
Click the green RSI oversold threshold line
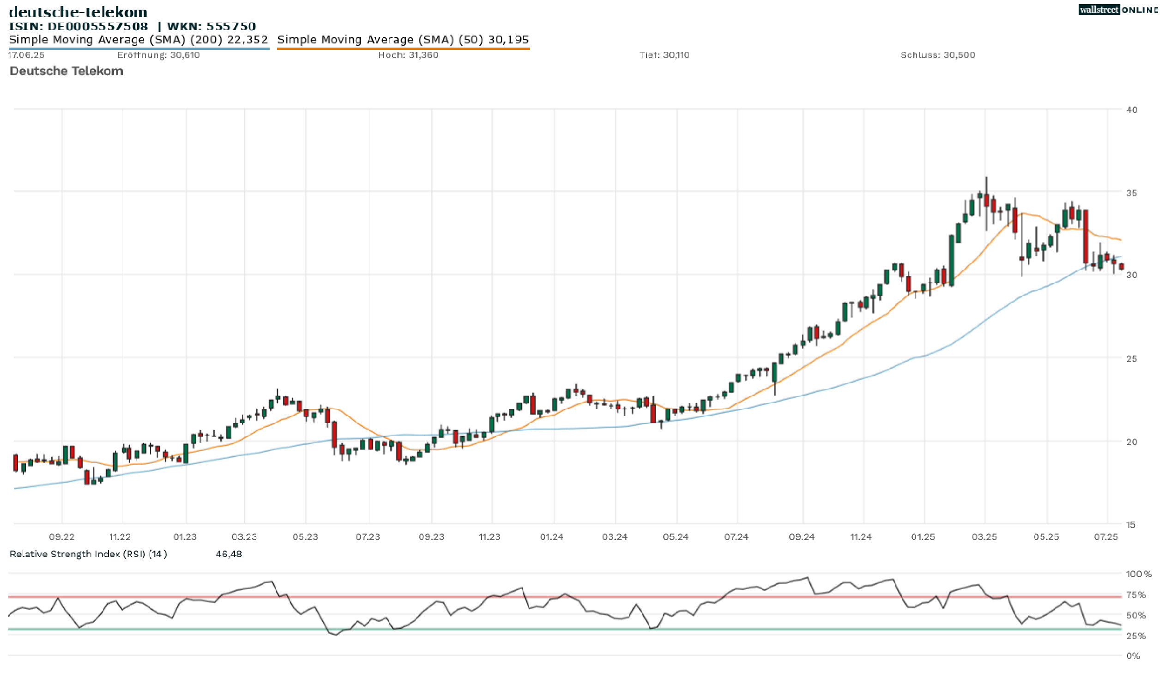[564, 629]
